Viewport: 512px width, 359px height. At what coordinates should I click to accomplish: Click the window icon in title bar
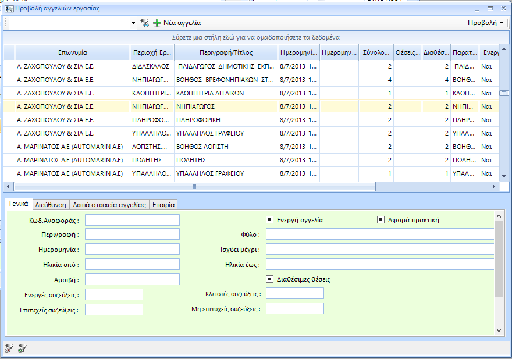tap(9, 8)
